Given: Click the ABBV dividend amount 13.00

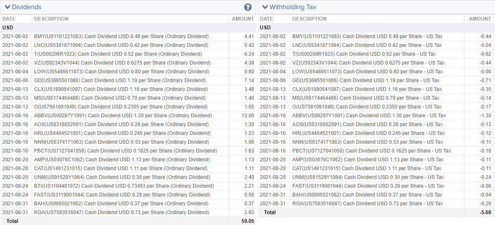Looking at the screenshot, I should coord(248,116).
